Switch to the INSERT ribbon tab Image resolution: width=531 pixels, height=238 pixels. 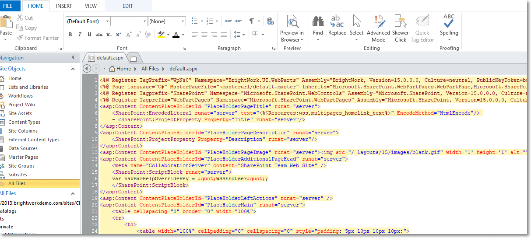tap(64, 6)
